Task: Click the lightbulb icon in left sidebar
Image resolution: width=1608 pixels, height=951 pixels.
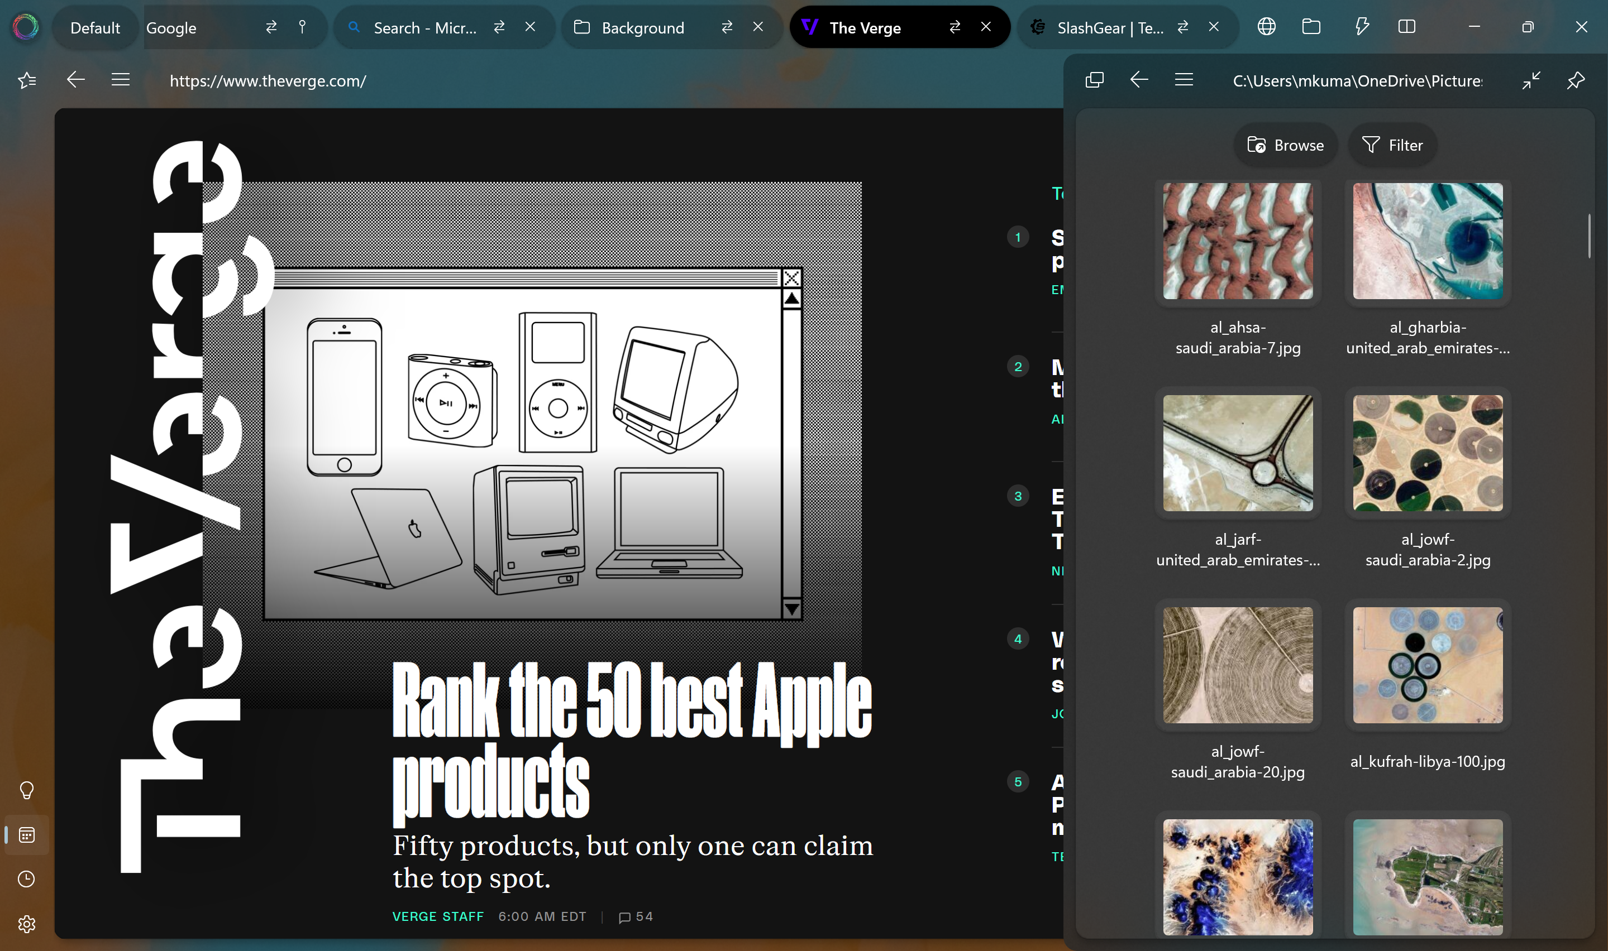Action: pyautogui.click(x=27, y=790)
